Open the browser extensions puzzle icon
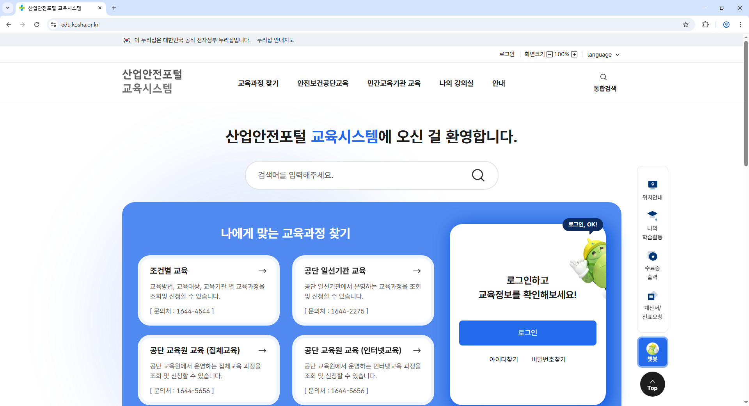Image resolution: width=749 pixels, height=406 pixels. 705,25
